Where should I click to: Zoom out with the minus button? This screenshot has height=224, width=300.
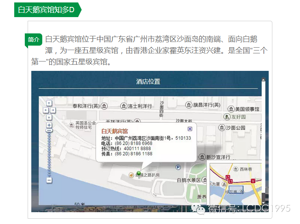[49, 180]
